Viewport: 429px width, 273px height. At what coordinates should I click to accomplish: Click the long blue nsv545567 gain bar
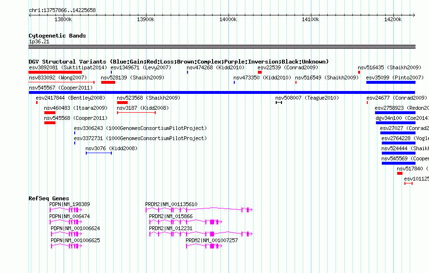pos(222,92)
